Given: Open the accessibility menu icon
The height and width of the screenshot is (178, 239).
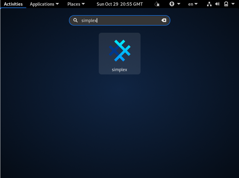Looking at the screenshot, I should pos(172,4).
